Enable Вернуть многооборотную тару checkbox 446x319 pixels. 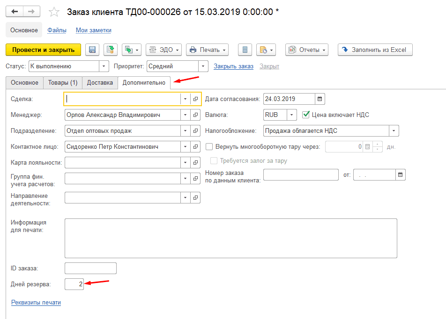pos(209,146)
